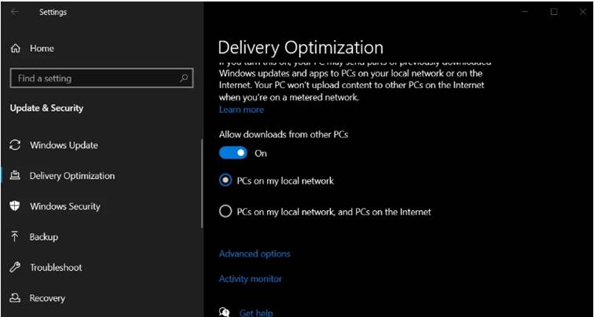Click the Delivery Optimization page heading
This screenshot has height=317, width=594.
[x=301, y=48]
